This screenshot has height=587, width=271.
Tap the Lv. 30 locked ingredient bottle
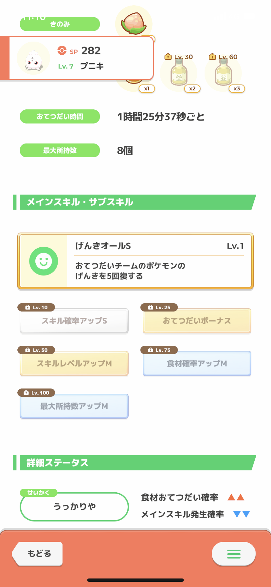click(179, 73)
